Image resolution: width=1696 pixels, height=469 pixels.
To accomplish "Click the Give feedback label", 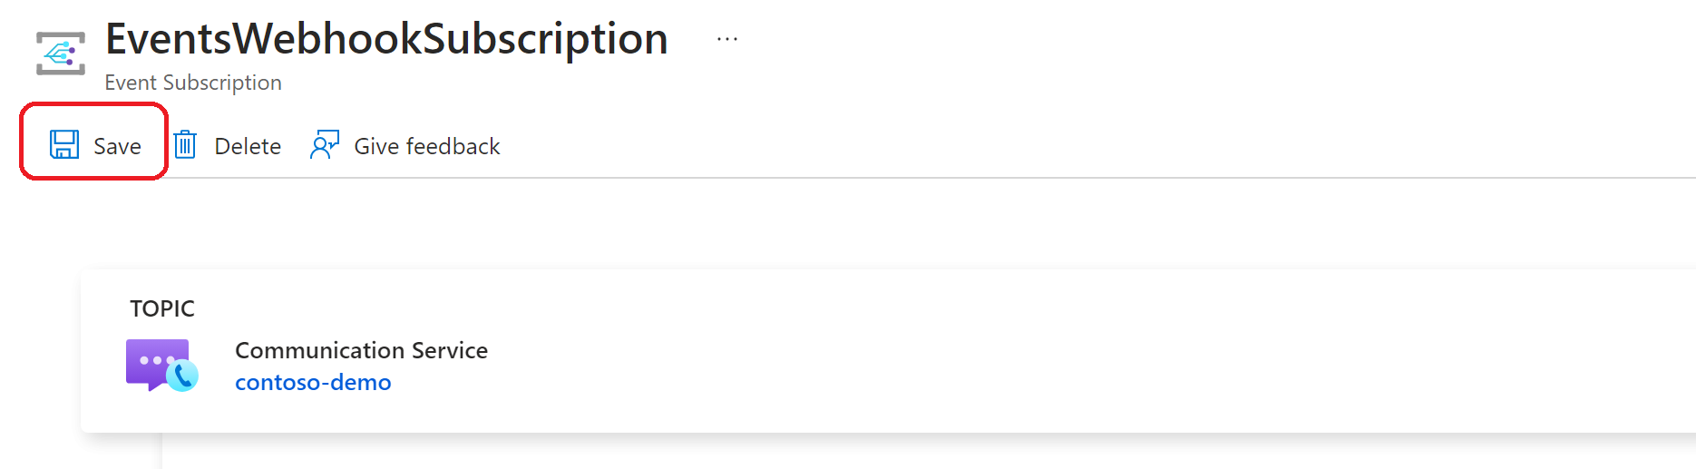I will 426,146.
